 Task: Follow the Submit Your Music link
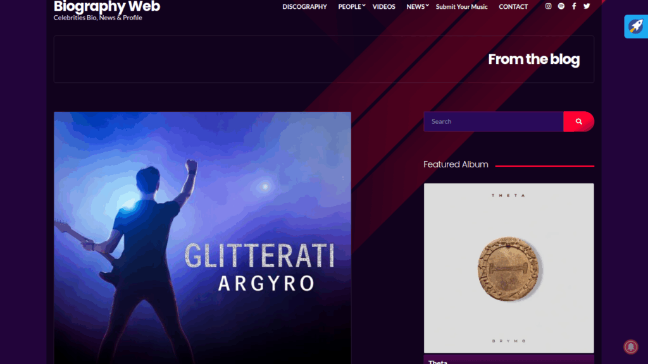coord(461,6)
